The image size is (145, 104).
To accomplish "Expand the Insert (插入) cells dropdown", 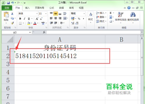I will (x=106, y=13).
